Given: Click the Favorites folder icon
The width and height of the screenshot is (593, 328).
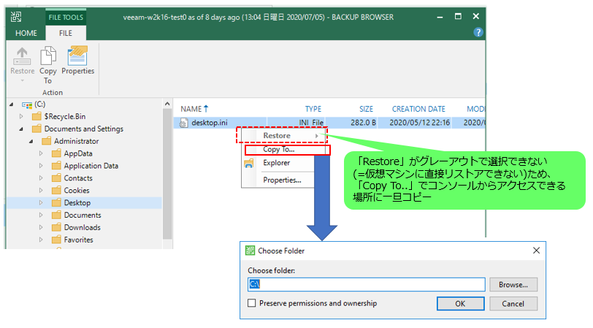Looking at the screenshot, I should (x=56, y=240).
